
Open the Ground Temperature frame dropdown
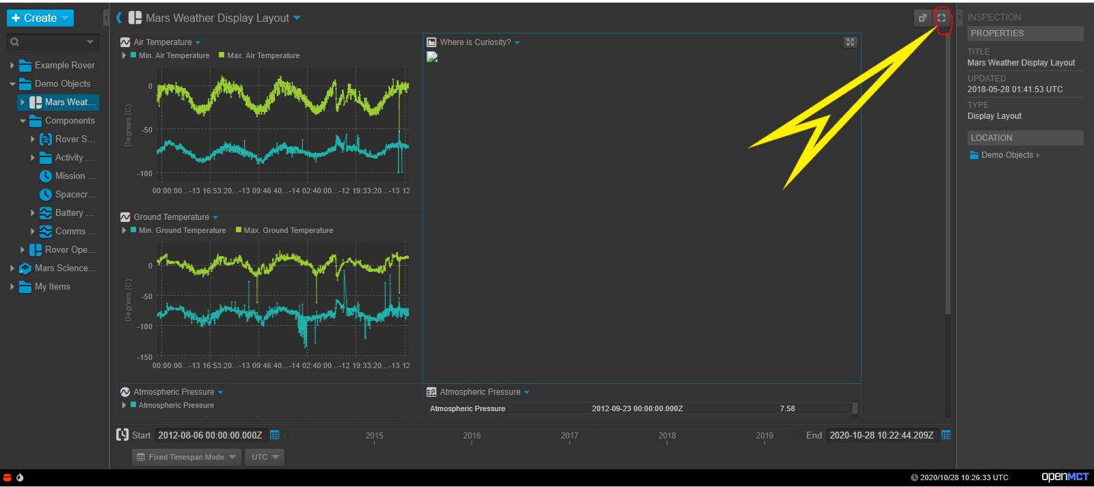pyautogui.click(x=215, y=217)
